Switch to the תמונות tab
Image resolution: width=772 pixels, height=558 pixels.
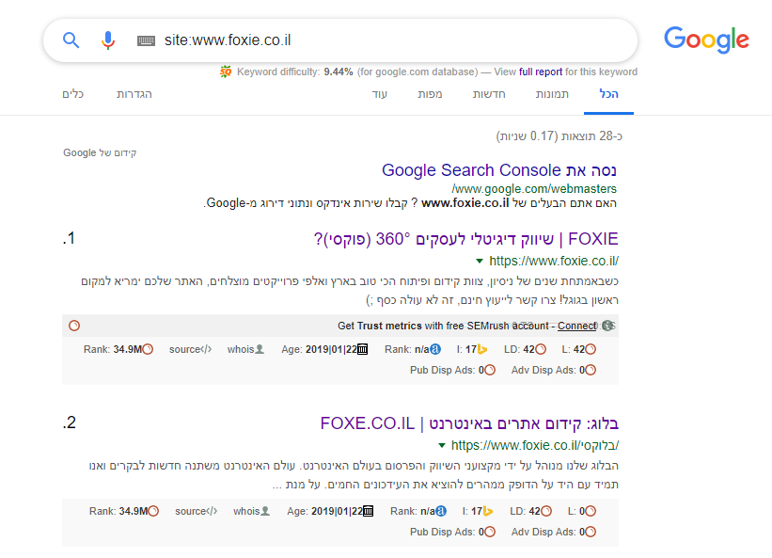coord(552,94)
